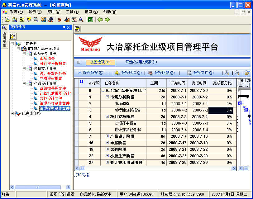Click the 打印网格 link

click(81, 175)
